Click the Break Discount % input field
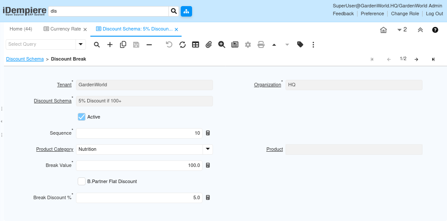447x221 pixels. tap(139, 197)
